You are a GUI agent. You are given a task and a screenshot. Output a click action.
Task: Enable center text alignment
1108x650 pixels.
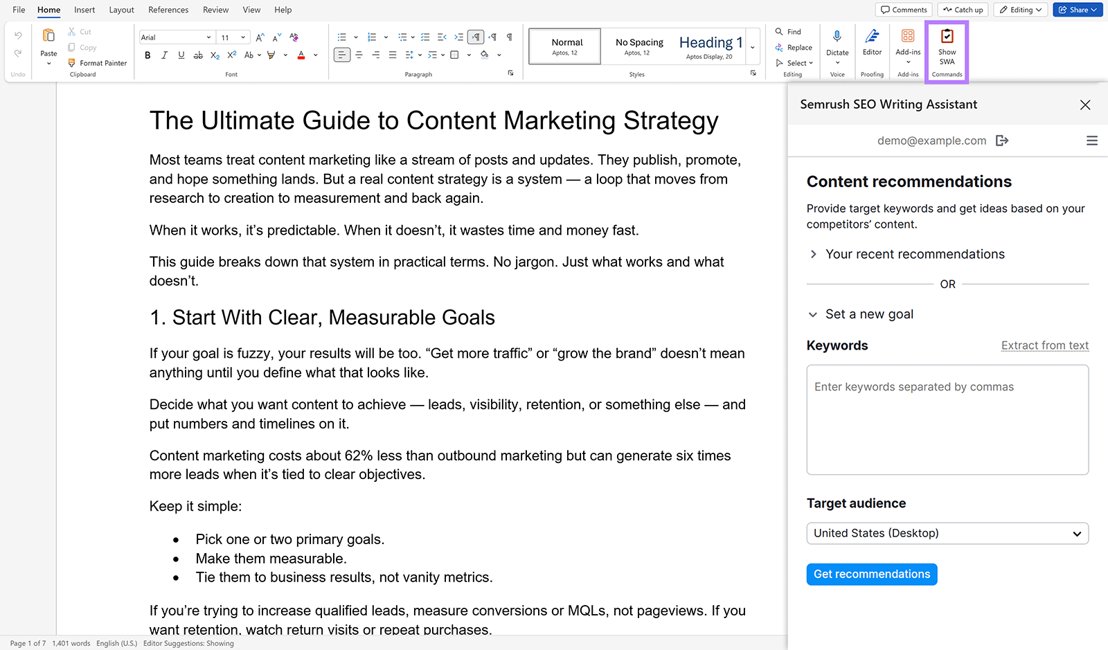(359, 55)
